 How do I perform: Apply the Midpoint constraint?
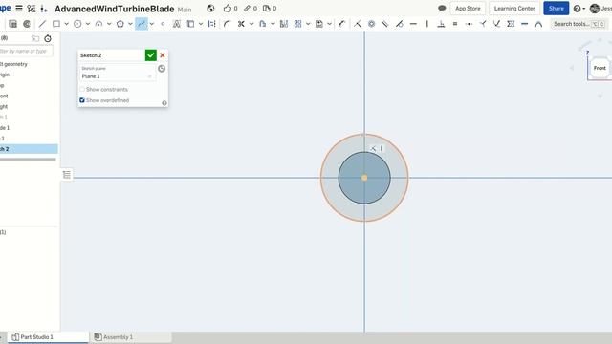pos(470,24)
